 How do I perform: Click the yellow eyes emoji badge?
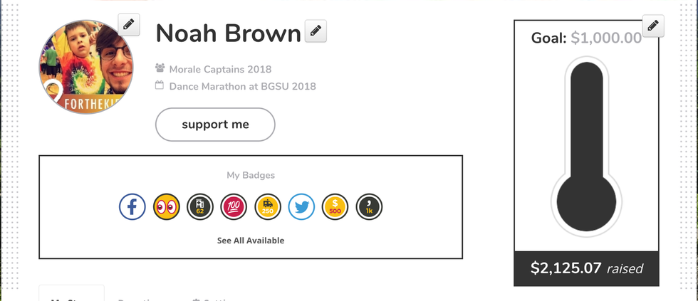166,207
